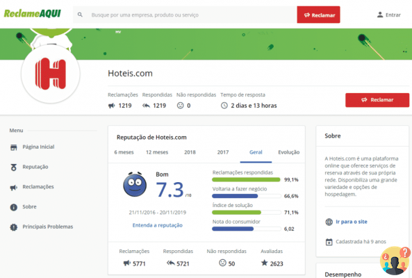Click the Hoteis.com red H logo

click(51, 74)
